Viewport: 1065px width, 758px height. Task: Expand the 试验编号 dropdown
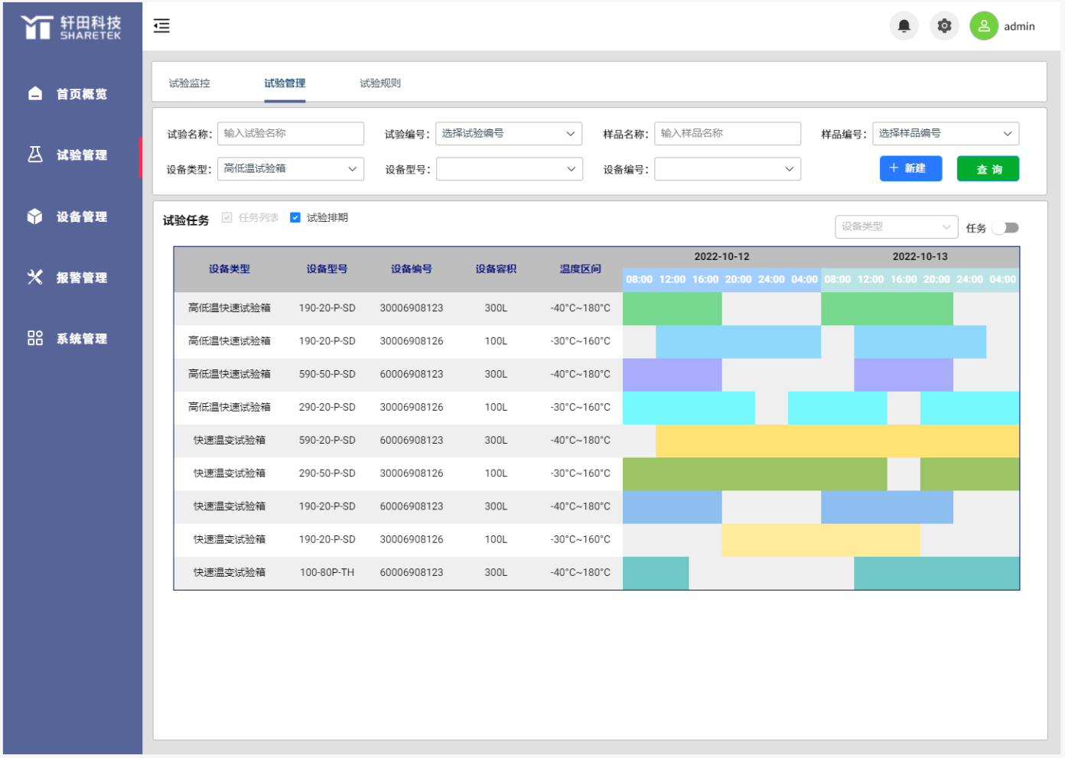509,134
